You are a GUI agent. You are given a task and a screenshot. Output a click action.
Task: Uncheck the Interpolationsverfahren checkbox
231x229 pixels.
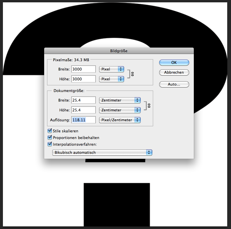click(49, 144)
